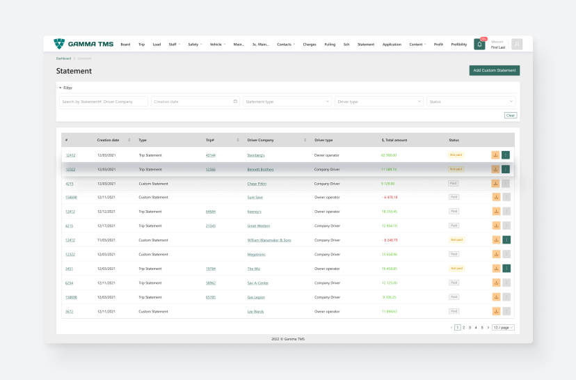This screenshot has width=576, height=380.
Task: Open the Staff menu
Action: click(x=174, y=45)
